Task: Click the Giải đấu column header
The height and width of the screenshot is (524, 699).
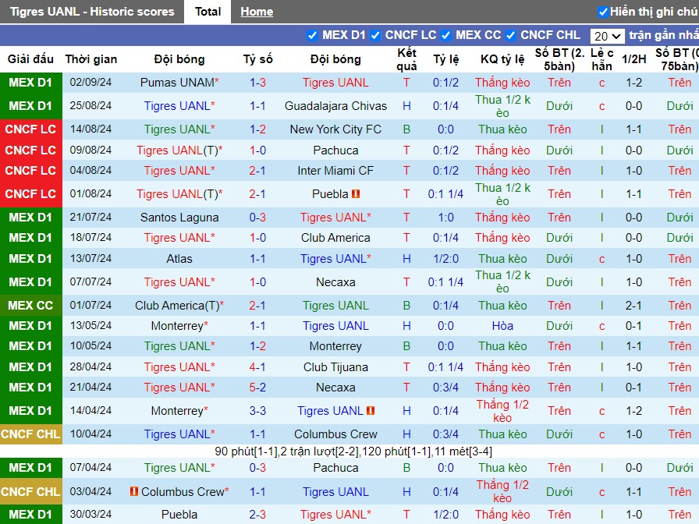Action: 30,59
